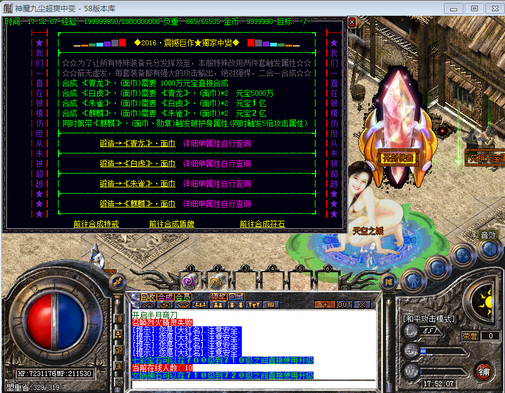
Task: Click the grid panel toolbar icon
Action: 271,304
